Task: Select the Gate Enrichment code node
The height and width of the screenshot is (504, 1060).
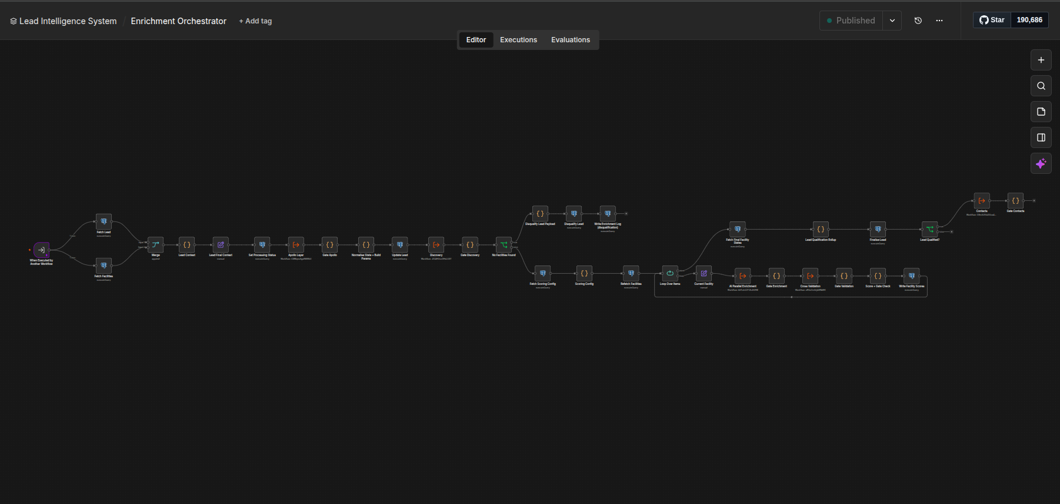Action: (776, 275)
